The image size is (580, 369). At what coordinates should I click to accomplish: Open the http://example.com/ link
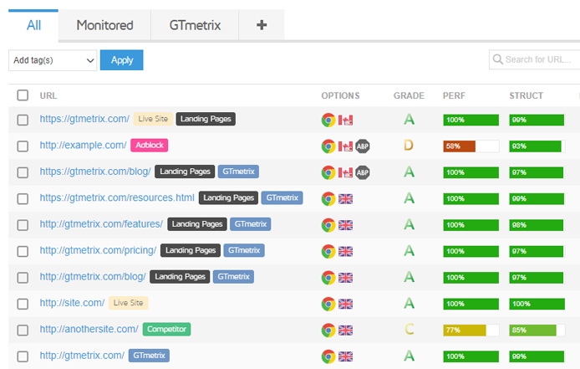click(84, 146)
